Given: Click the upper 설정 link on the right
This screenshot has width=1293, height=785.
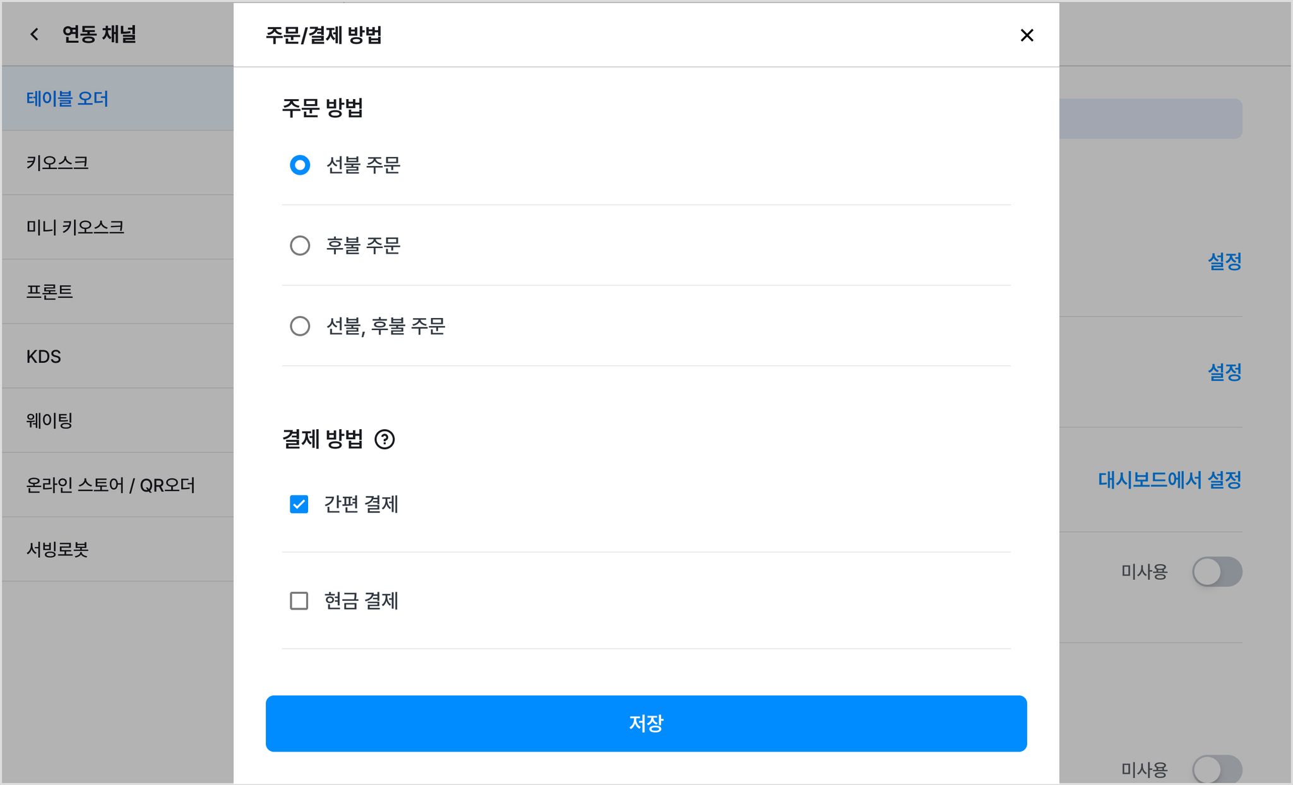Looking at the screenshot, I should [1224, 261].
